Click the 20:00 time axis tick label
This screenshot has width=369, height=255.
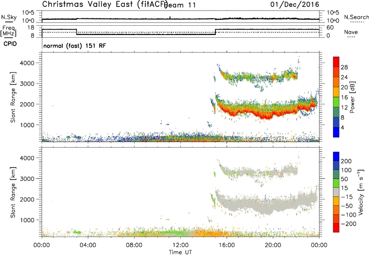[x=273, y=245]
